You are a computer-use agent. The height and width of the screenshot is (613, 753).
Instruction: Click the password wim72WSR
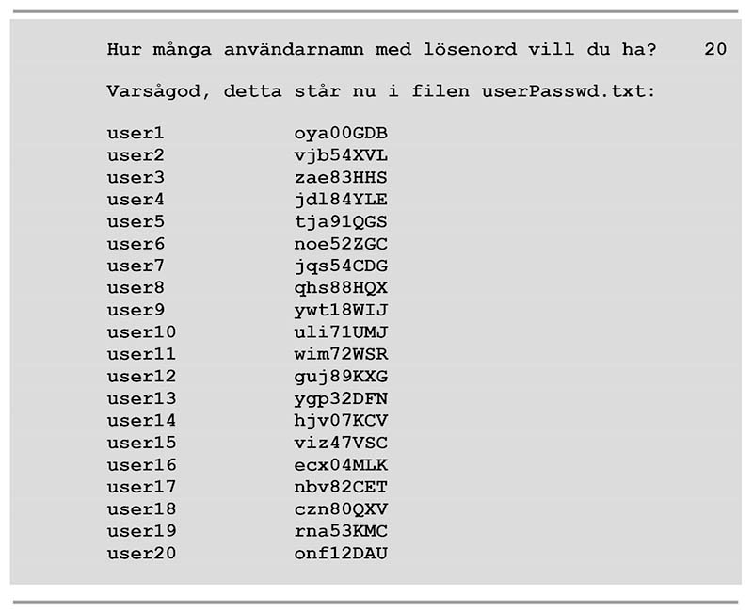tap(341, 354)
